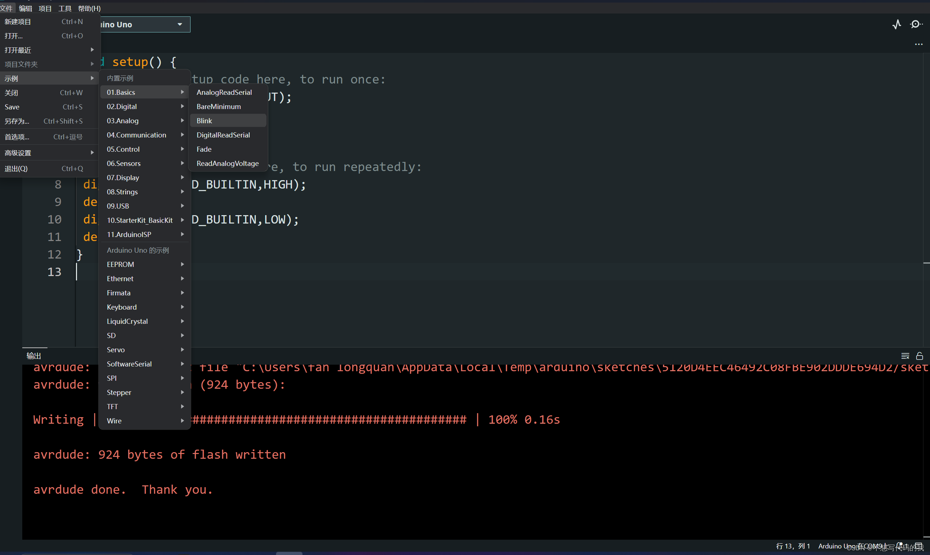Expand the 打开最近 submenu
The image size is (930, 555).
[x=49, y=50]
